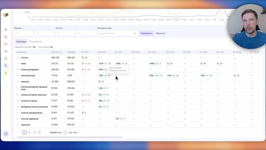
Task: Open the pie chart analytics sidebar icon
Action: coord(6,30)
